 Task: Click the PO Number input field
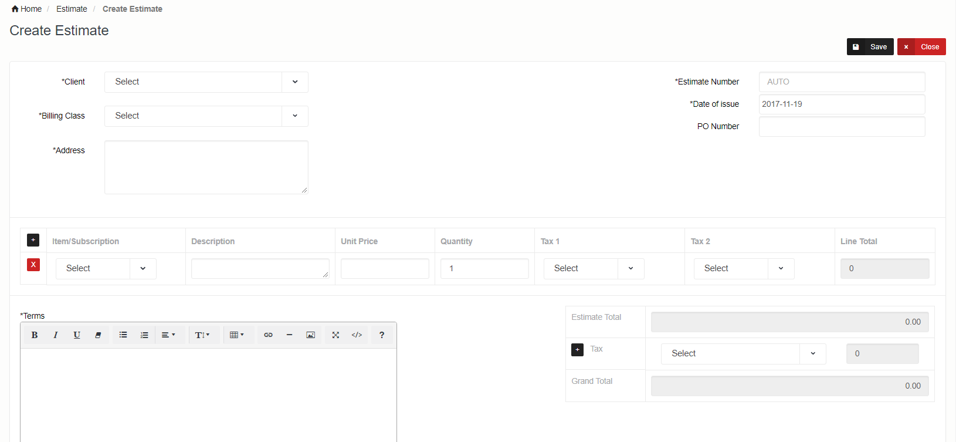point(842,127)
